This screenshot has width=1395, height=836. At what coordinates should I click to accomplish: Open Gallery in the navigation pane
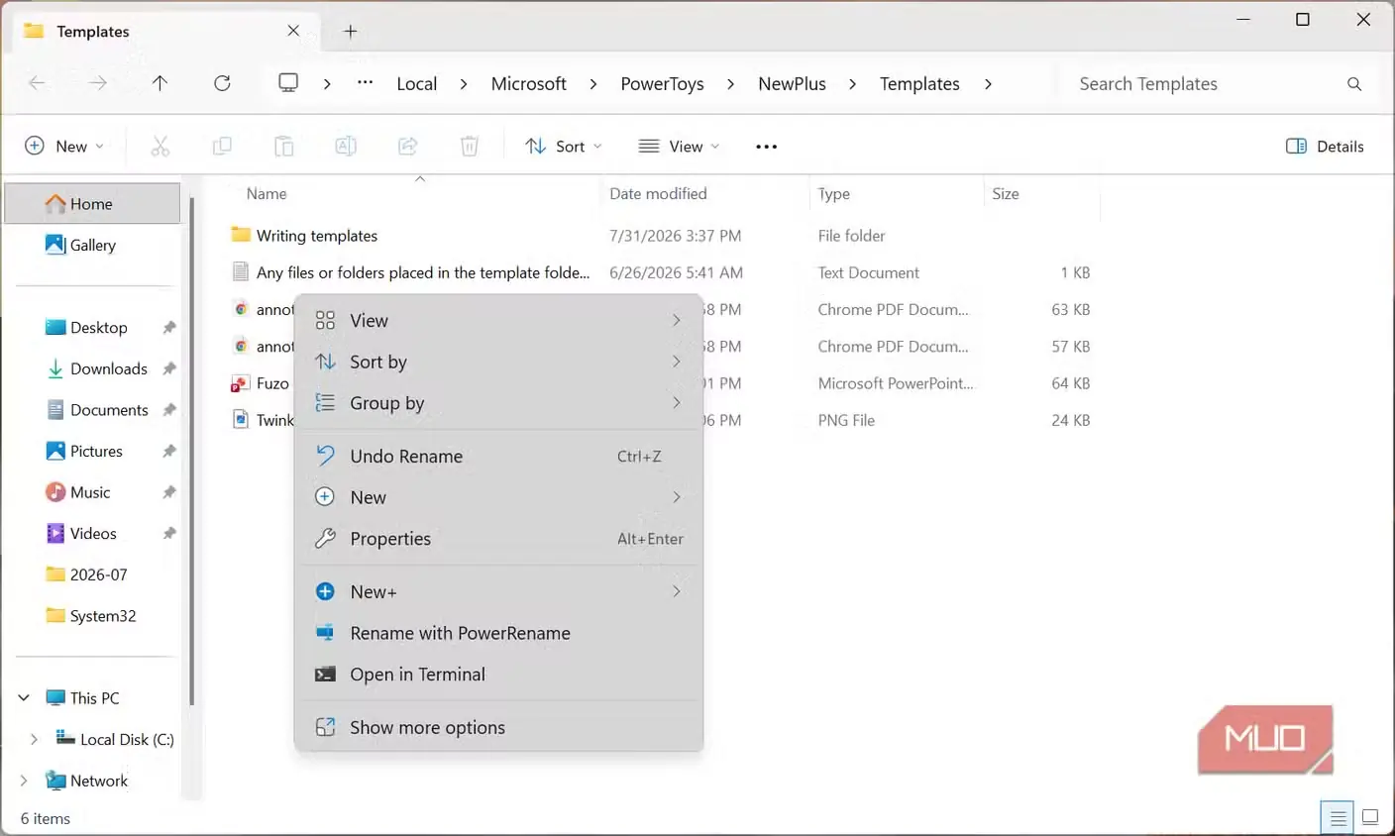(92, 246)
